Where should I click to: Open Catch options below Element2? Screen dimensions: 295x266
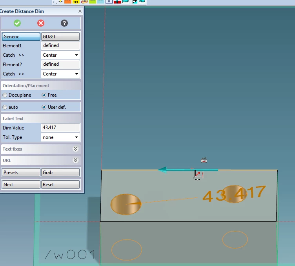13,74
